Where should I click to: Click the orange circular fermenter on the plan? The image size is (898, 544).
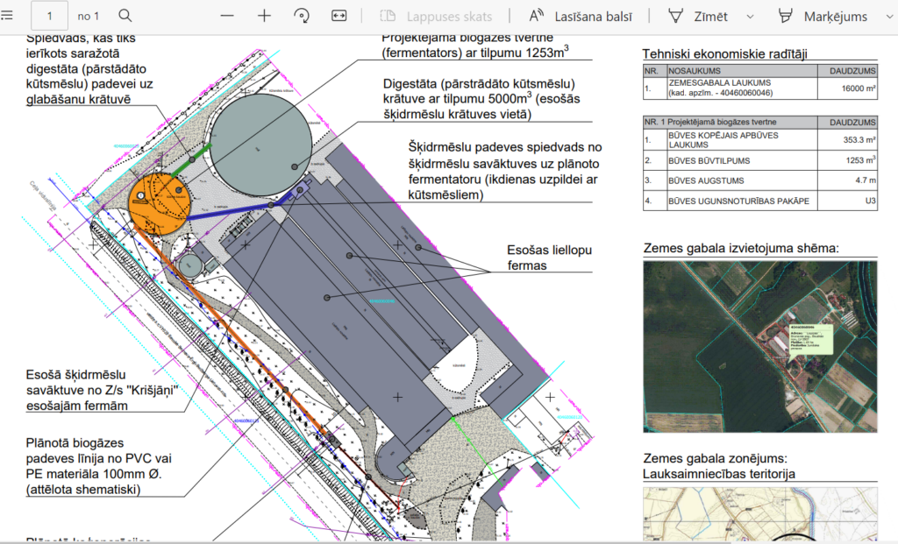[x=159, y=202]
